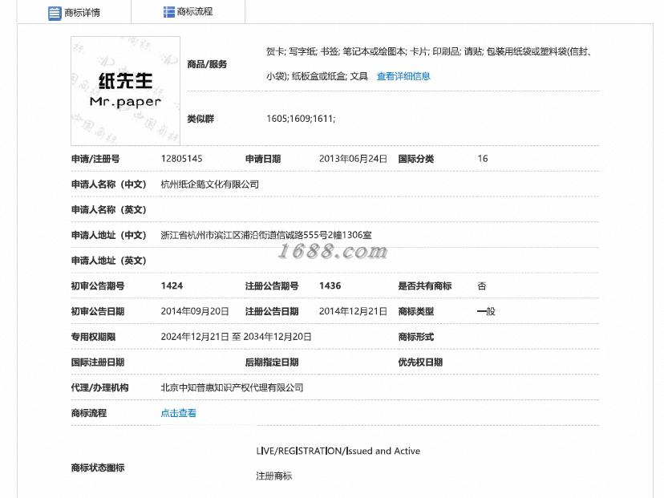Click international class value 16

[482, 158]
